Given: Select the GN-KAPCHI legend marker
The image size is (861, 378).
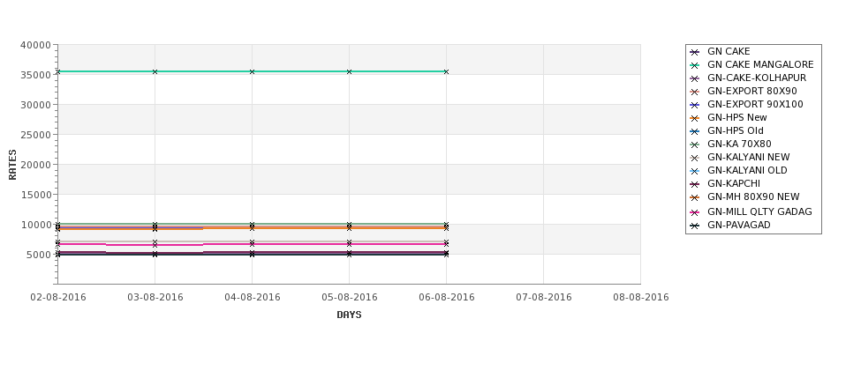Looking at the screenshot, I should 695,184.
